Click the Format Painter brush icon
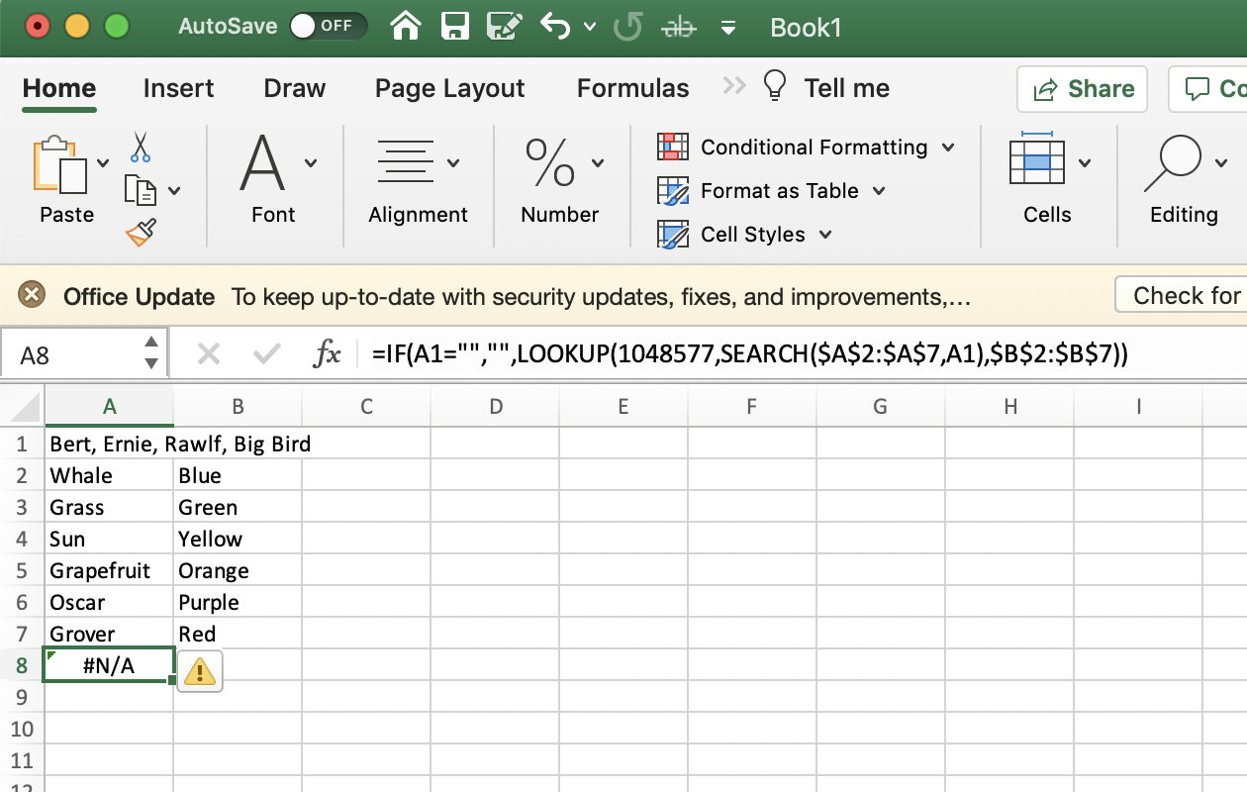1247x792 pixels. click(x=141, y=234)
